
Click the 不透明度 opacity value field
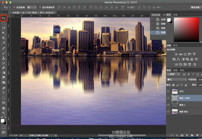click(x=200, y=80)
